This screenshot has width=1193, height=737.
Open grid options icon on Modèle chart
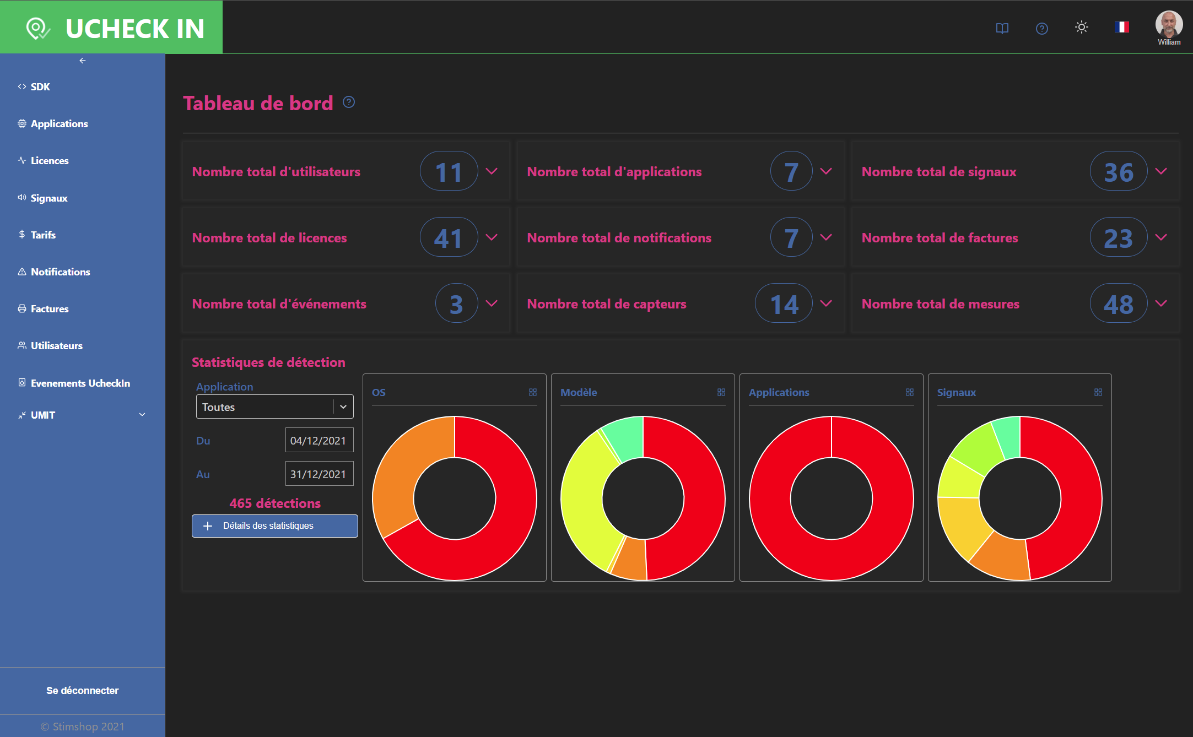(721, 392)
